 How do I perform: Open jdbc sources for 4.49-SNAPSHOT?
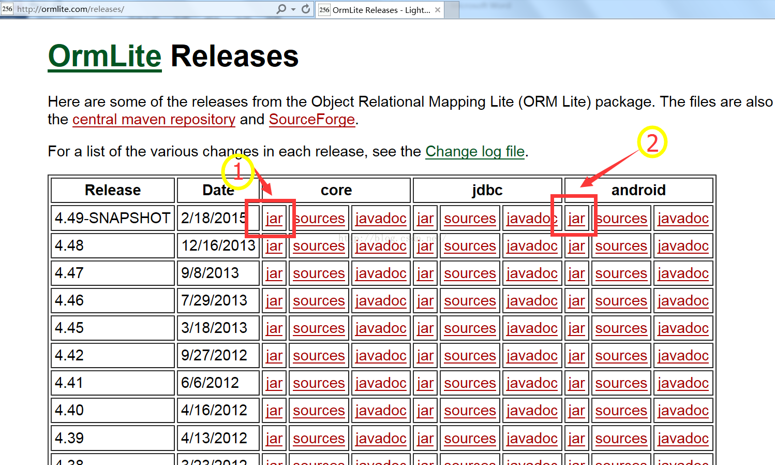[470, 219]
